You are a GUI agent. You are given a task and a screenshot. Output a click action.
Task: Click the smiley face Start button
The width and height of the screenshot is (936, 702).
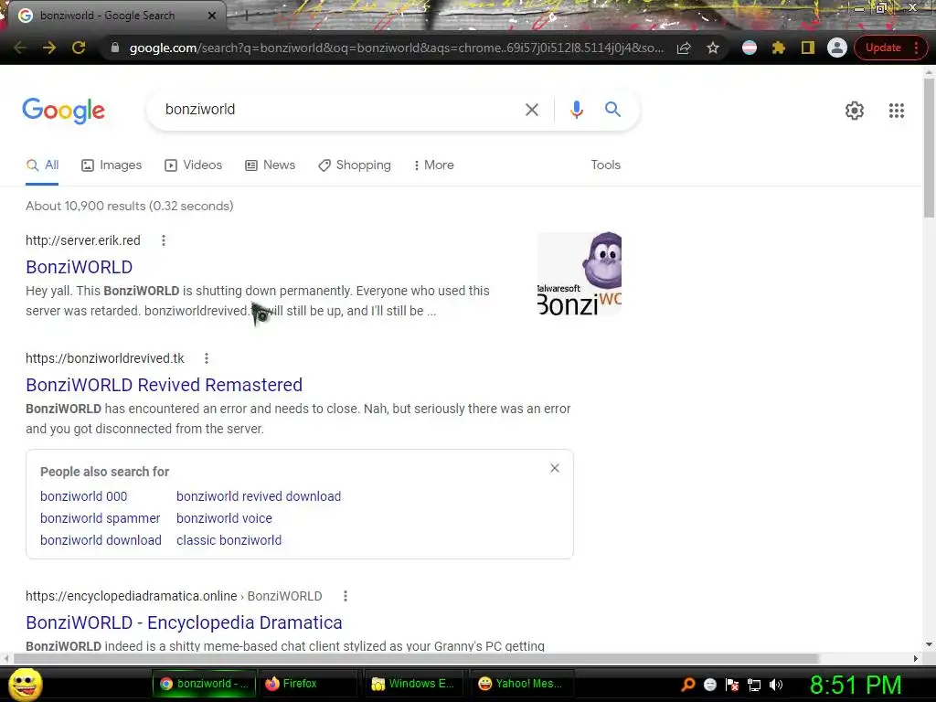pos(26,684)
